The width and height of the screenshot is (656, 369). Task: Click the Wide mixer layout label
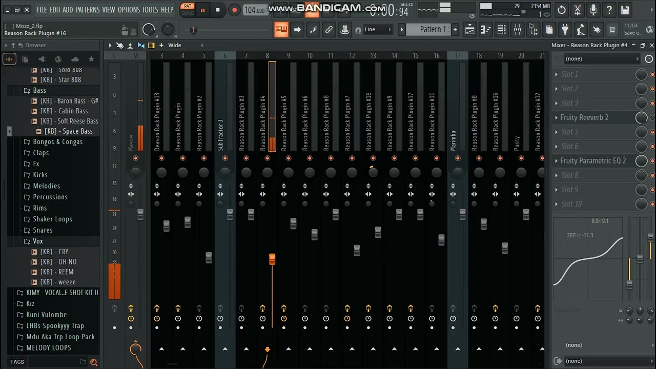click(x=175, y=45)
